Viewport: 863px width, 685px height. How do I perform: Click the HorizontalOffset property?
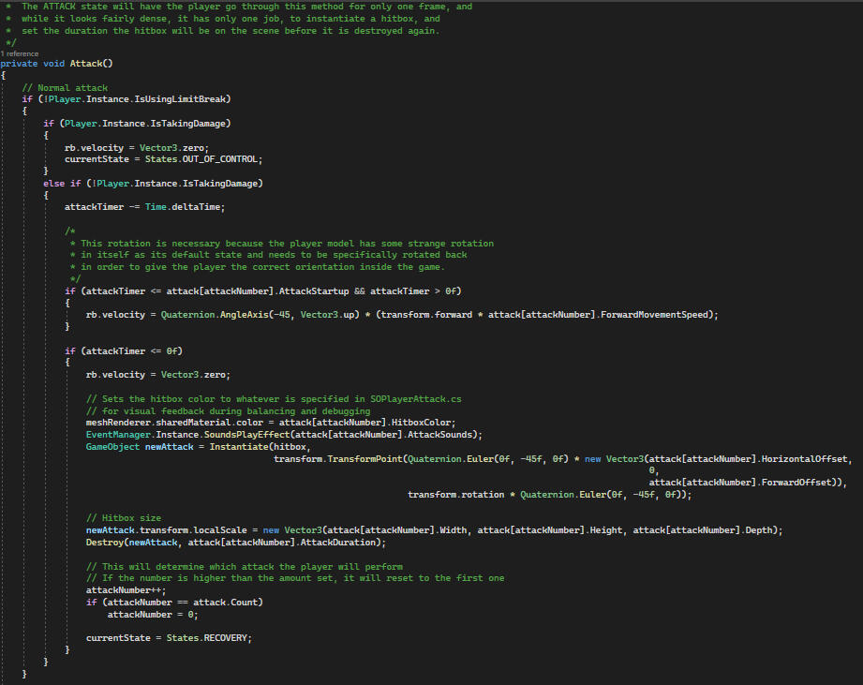click(x=804, y=459)
